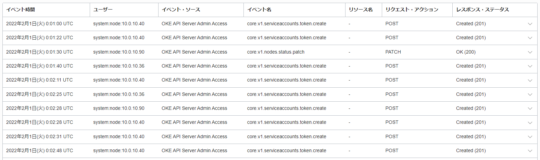540x160 pixels.
Task: Expand the 0:02:28 row from node 10.0.10.90
Action: click(530, 108)
